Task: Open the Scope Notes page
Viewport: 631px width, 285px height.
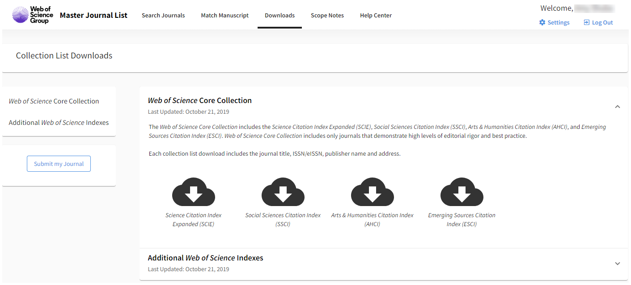Action: tap(327, 16)
